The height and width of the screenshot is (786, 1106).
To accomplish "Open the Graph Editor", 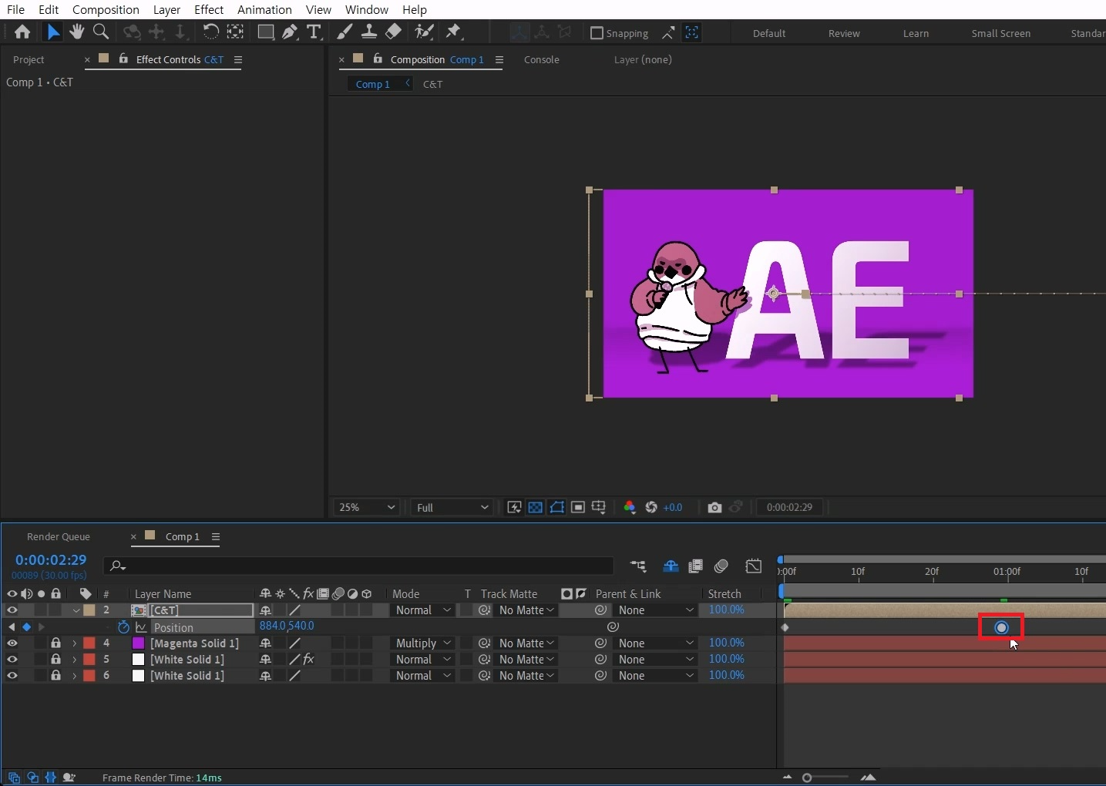I will point(754,566).
